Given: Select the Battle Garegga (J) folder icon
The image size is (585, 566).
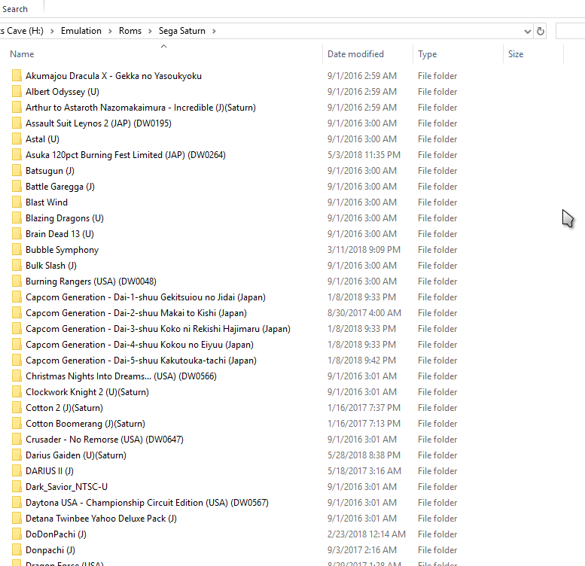Looking at the screenshot, I should pyautogui.click(x=17, y=187).
